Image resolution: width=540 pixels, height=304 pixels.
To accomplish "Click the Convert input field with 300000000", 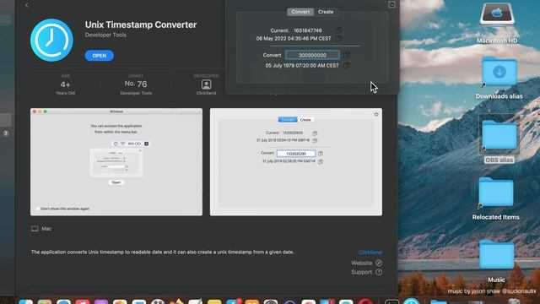I will [312, 55].
